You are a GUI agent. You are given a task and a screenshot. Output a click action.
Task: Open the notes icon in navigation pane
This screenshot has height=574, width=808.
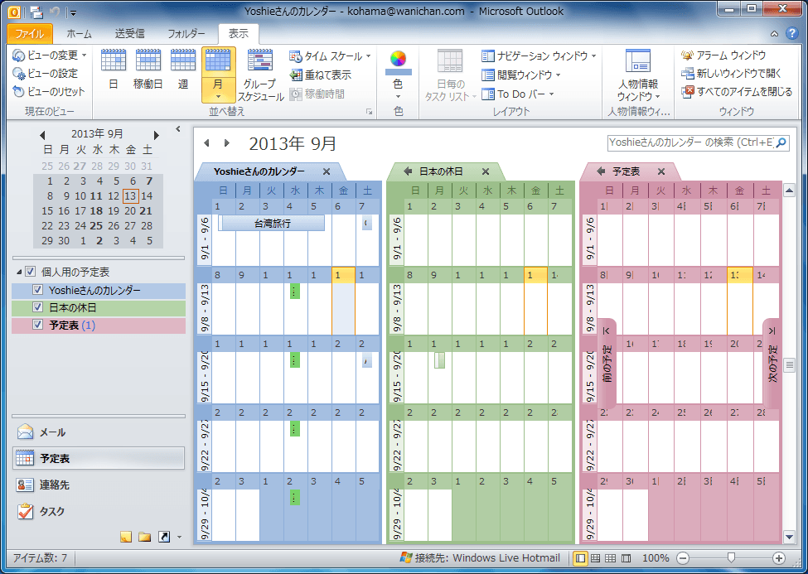[x=126, y=538]
